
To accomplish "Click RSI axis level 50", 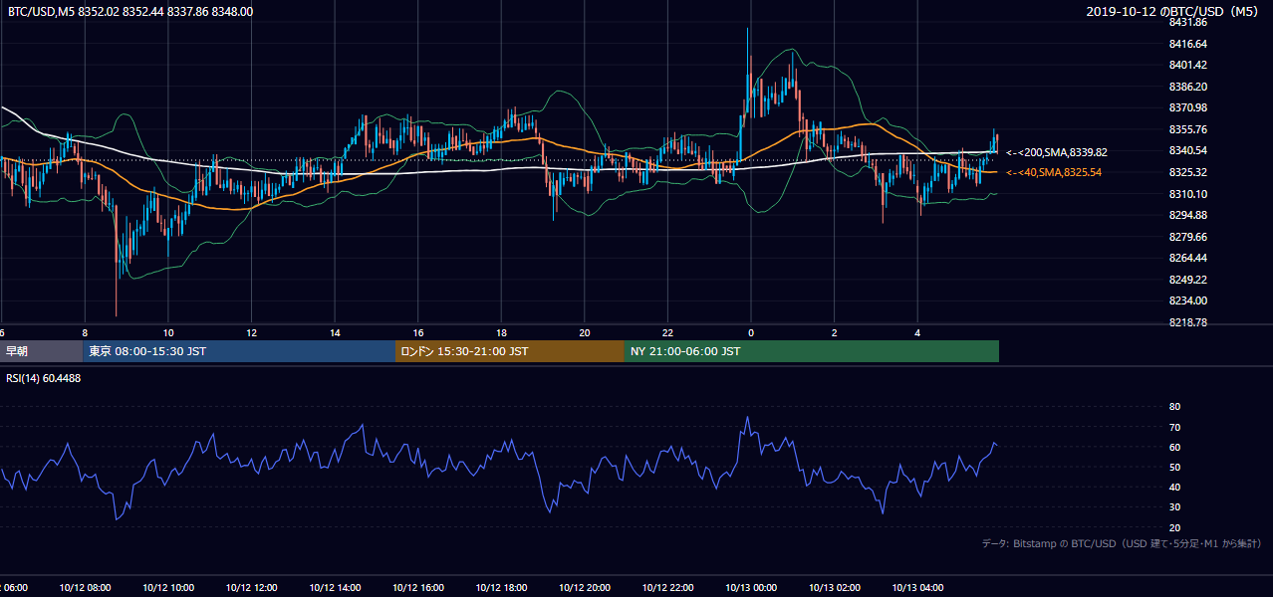I will tap(1174, 467).
